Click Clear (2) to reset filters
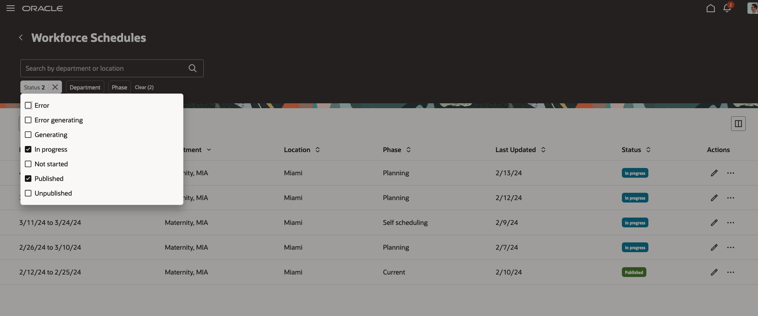The width and height of the screenshot is (758, 316). click(x=144, y=87)
